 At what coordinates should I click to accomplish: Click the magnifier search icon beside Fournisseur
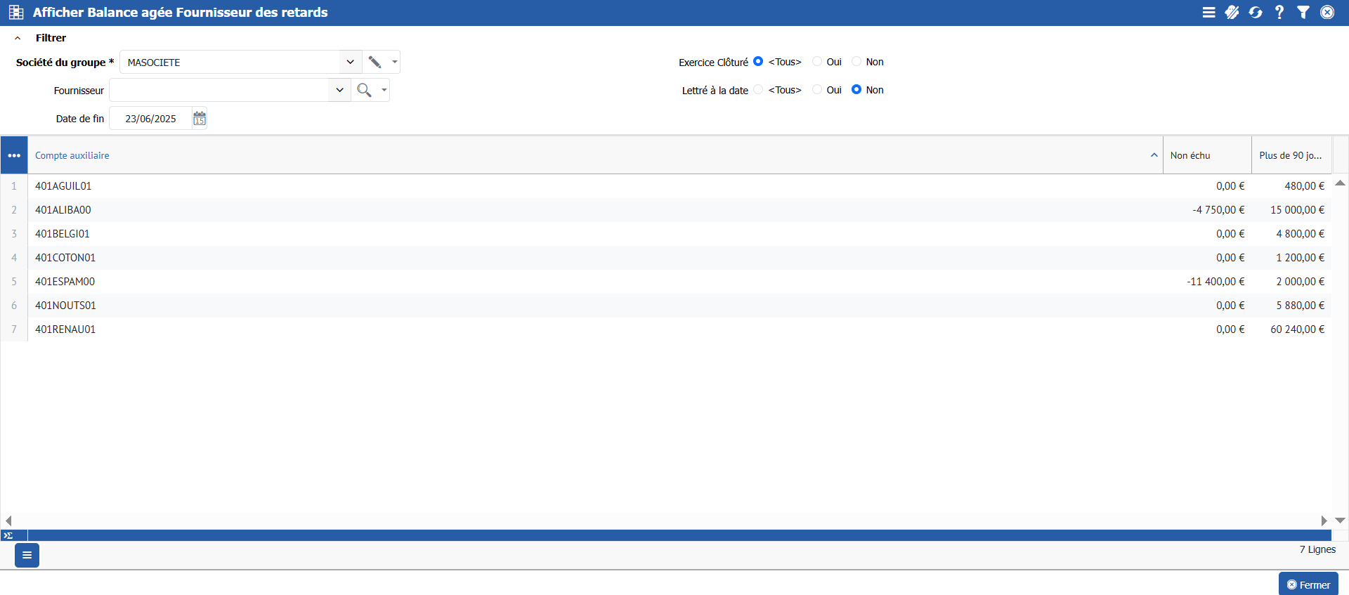[364, 91]
